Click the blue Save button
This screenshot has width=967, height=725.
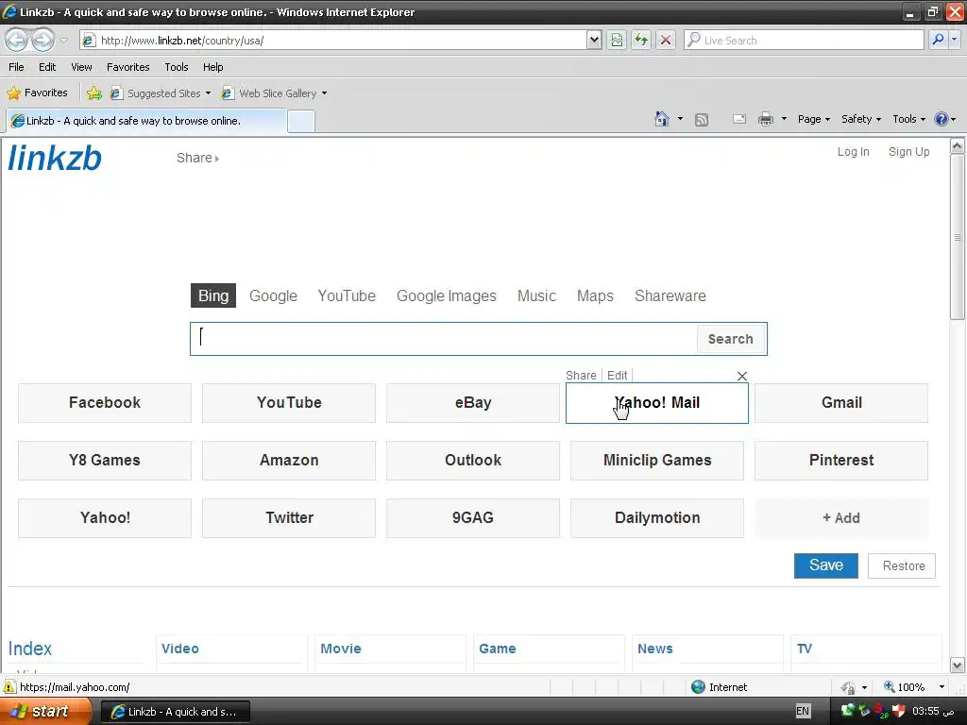tap(825, 565)
